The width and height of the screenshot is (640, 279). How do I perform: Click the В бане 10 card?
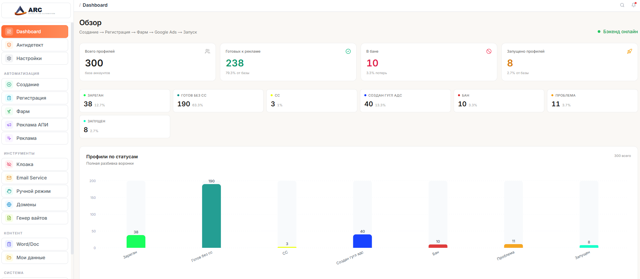click(429, 62)
